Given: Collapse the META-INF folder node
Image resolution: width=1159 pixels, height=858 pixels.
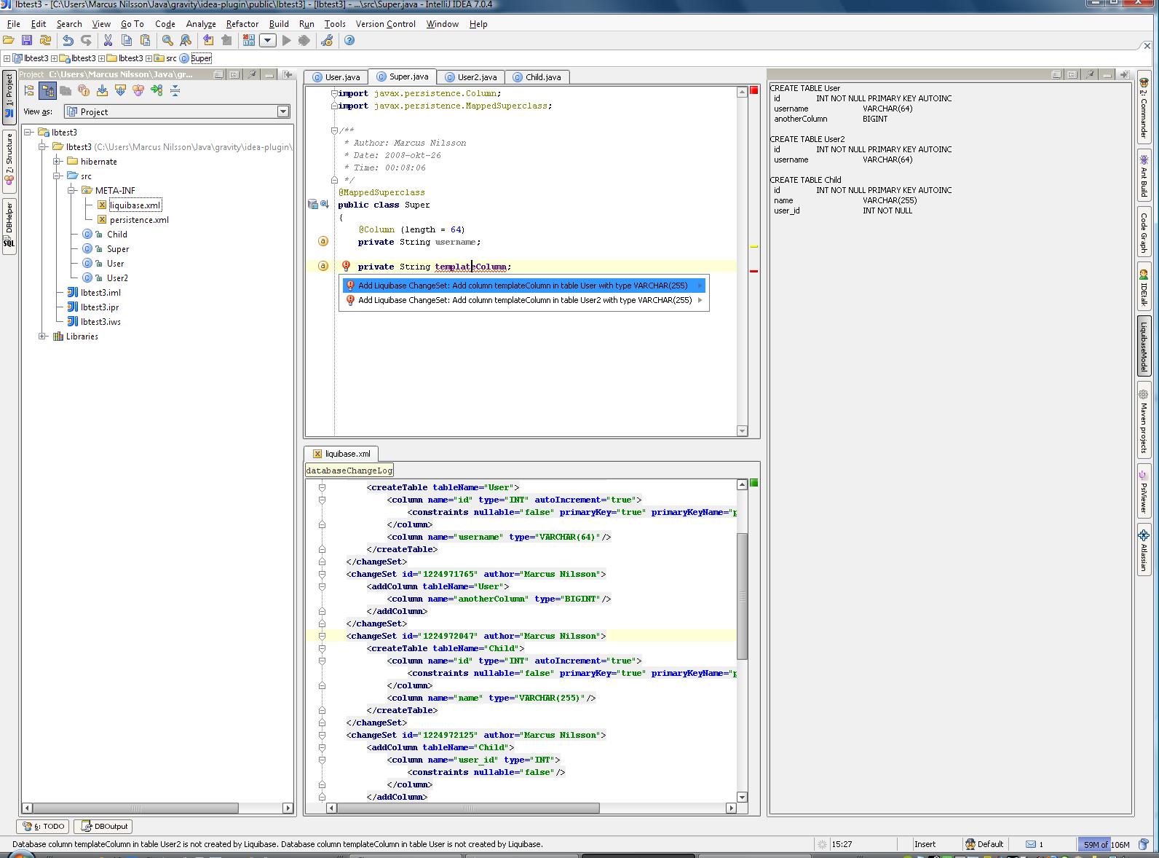Looking at the screenshot, I should pyautogui.click(x=72, y=191).
